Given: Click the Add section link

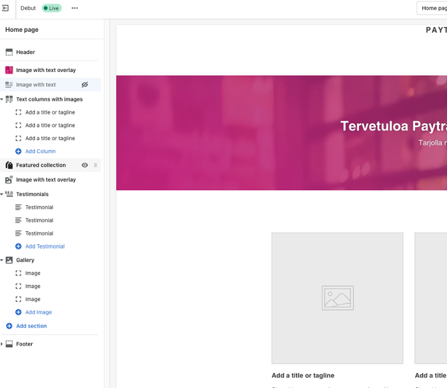Looking at the screenshot, I should coord(31,326).
